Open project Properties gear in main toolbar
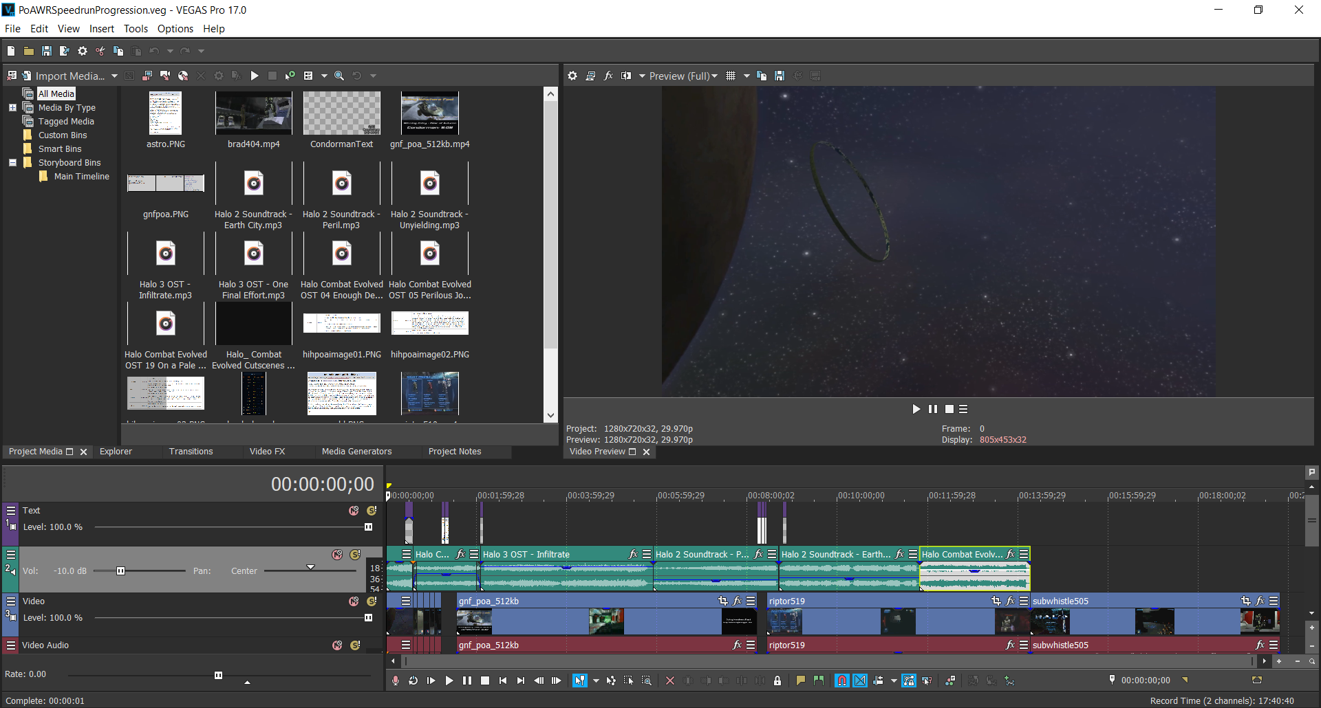 (x=83, y=51)
